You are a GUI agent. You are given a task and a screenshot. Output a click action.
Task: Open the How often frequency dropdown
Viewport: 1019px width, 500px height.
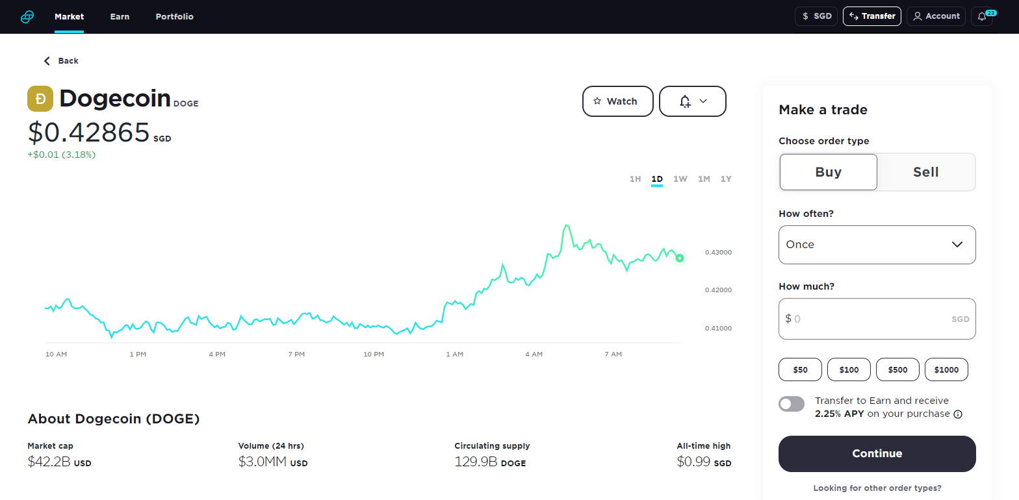(x=877, y=245)
